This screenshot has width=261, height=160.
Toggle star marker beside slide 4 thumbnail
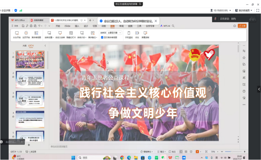[13, 117]
